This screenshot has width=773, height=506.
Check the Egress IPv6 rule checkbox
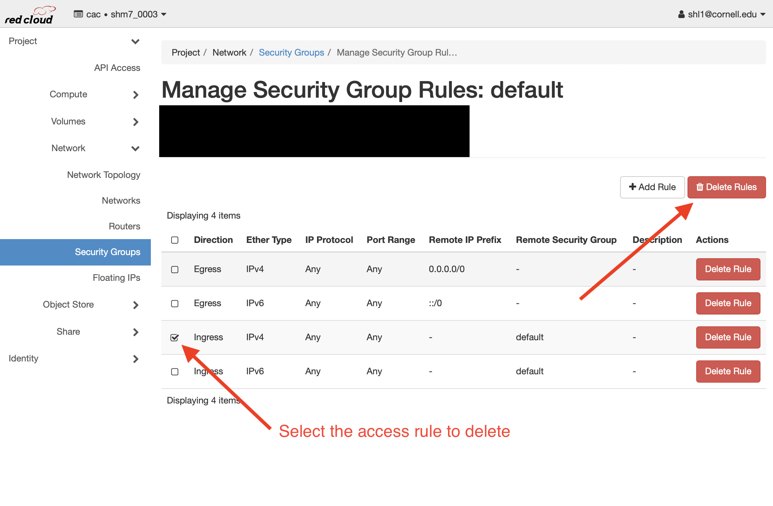(175, 303)
